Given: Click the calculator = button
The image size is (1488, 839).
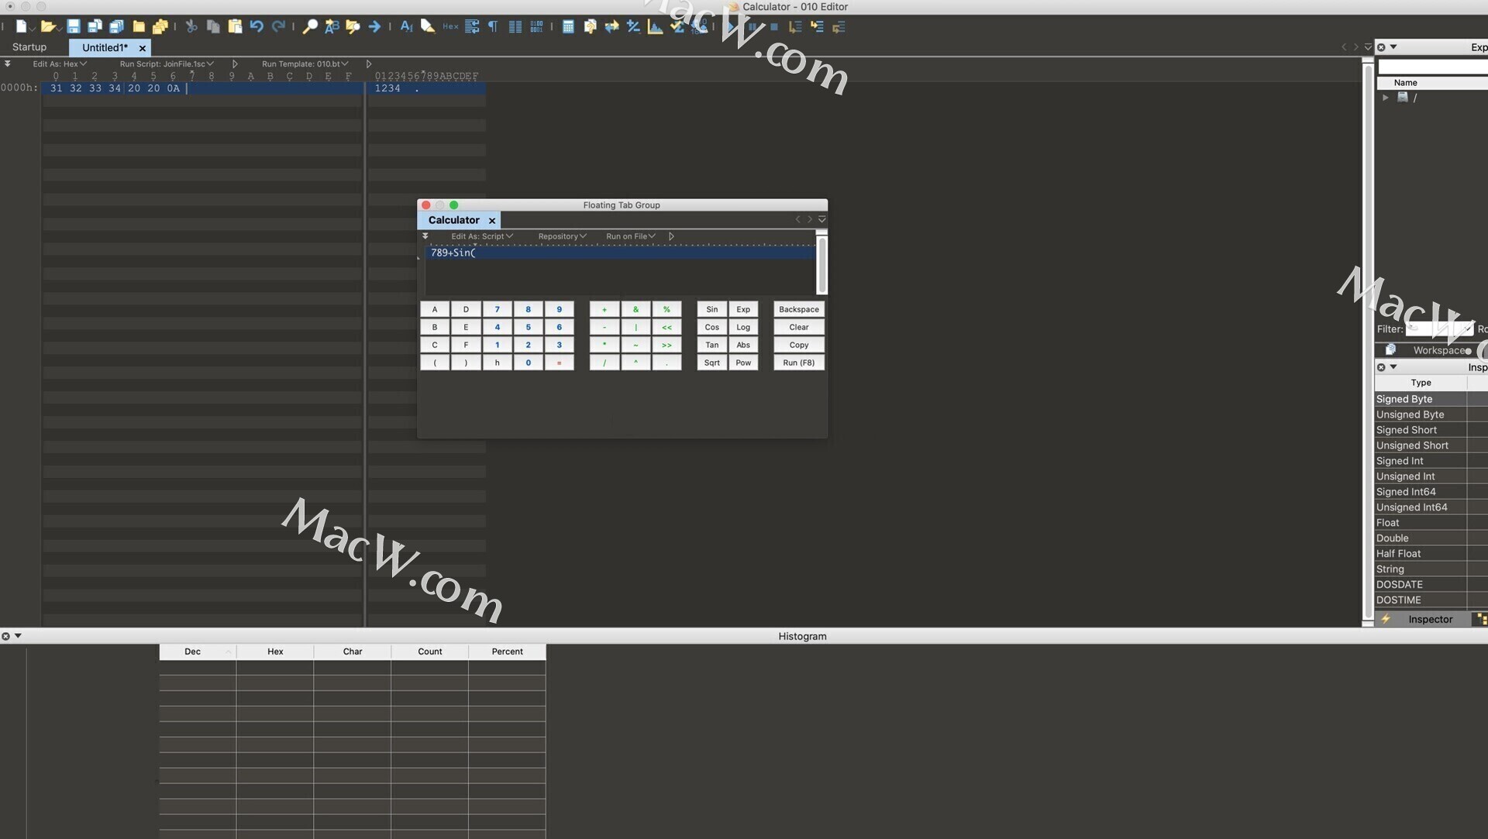Looking at the screenshot, I should click(x=559, y=363).
